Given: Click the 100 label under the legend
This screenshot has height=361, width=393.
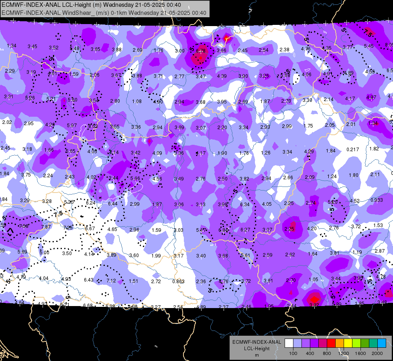Looking at the screenshot, I should click(x=293, y=353).
